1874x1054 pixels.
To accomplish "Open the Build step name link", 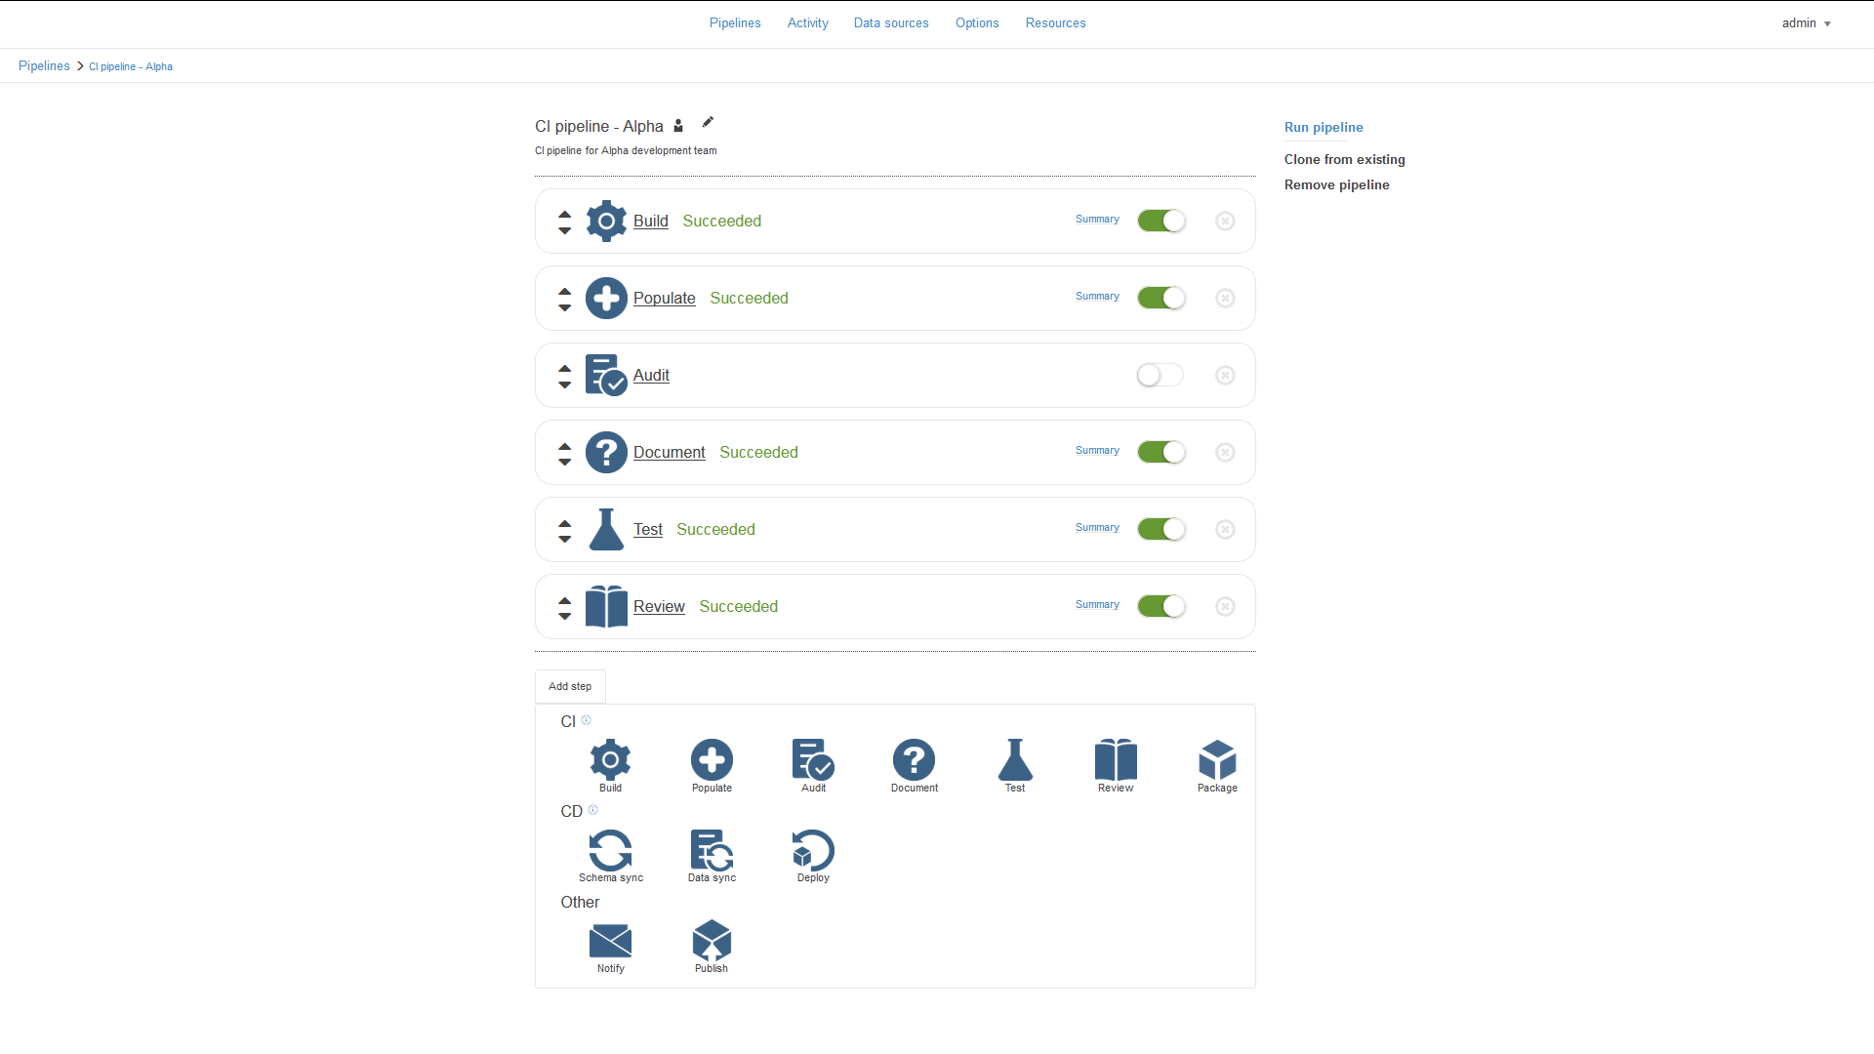I will [x=650, y=221].
